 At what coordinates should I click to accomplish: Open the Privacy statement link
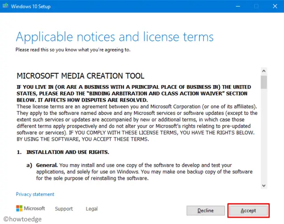pyautogui.click(x=35, y=194)
